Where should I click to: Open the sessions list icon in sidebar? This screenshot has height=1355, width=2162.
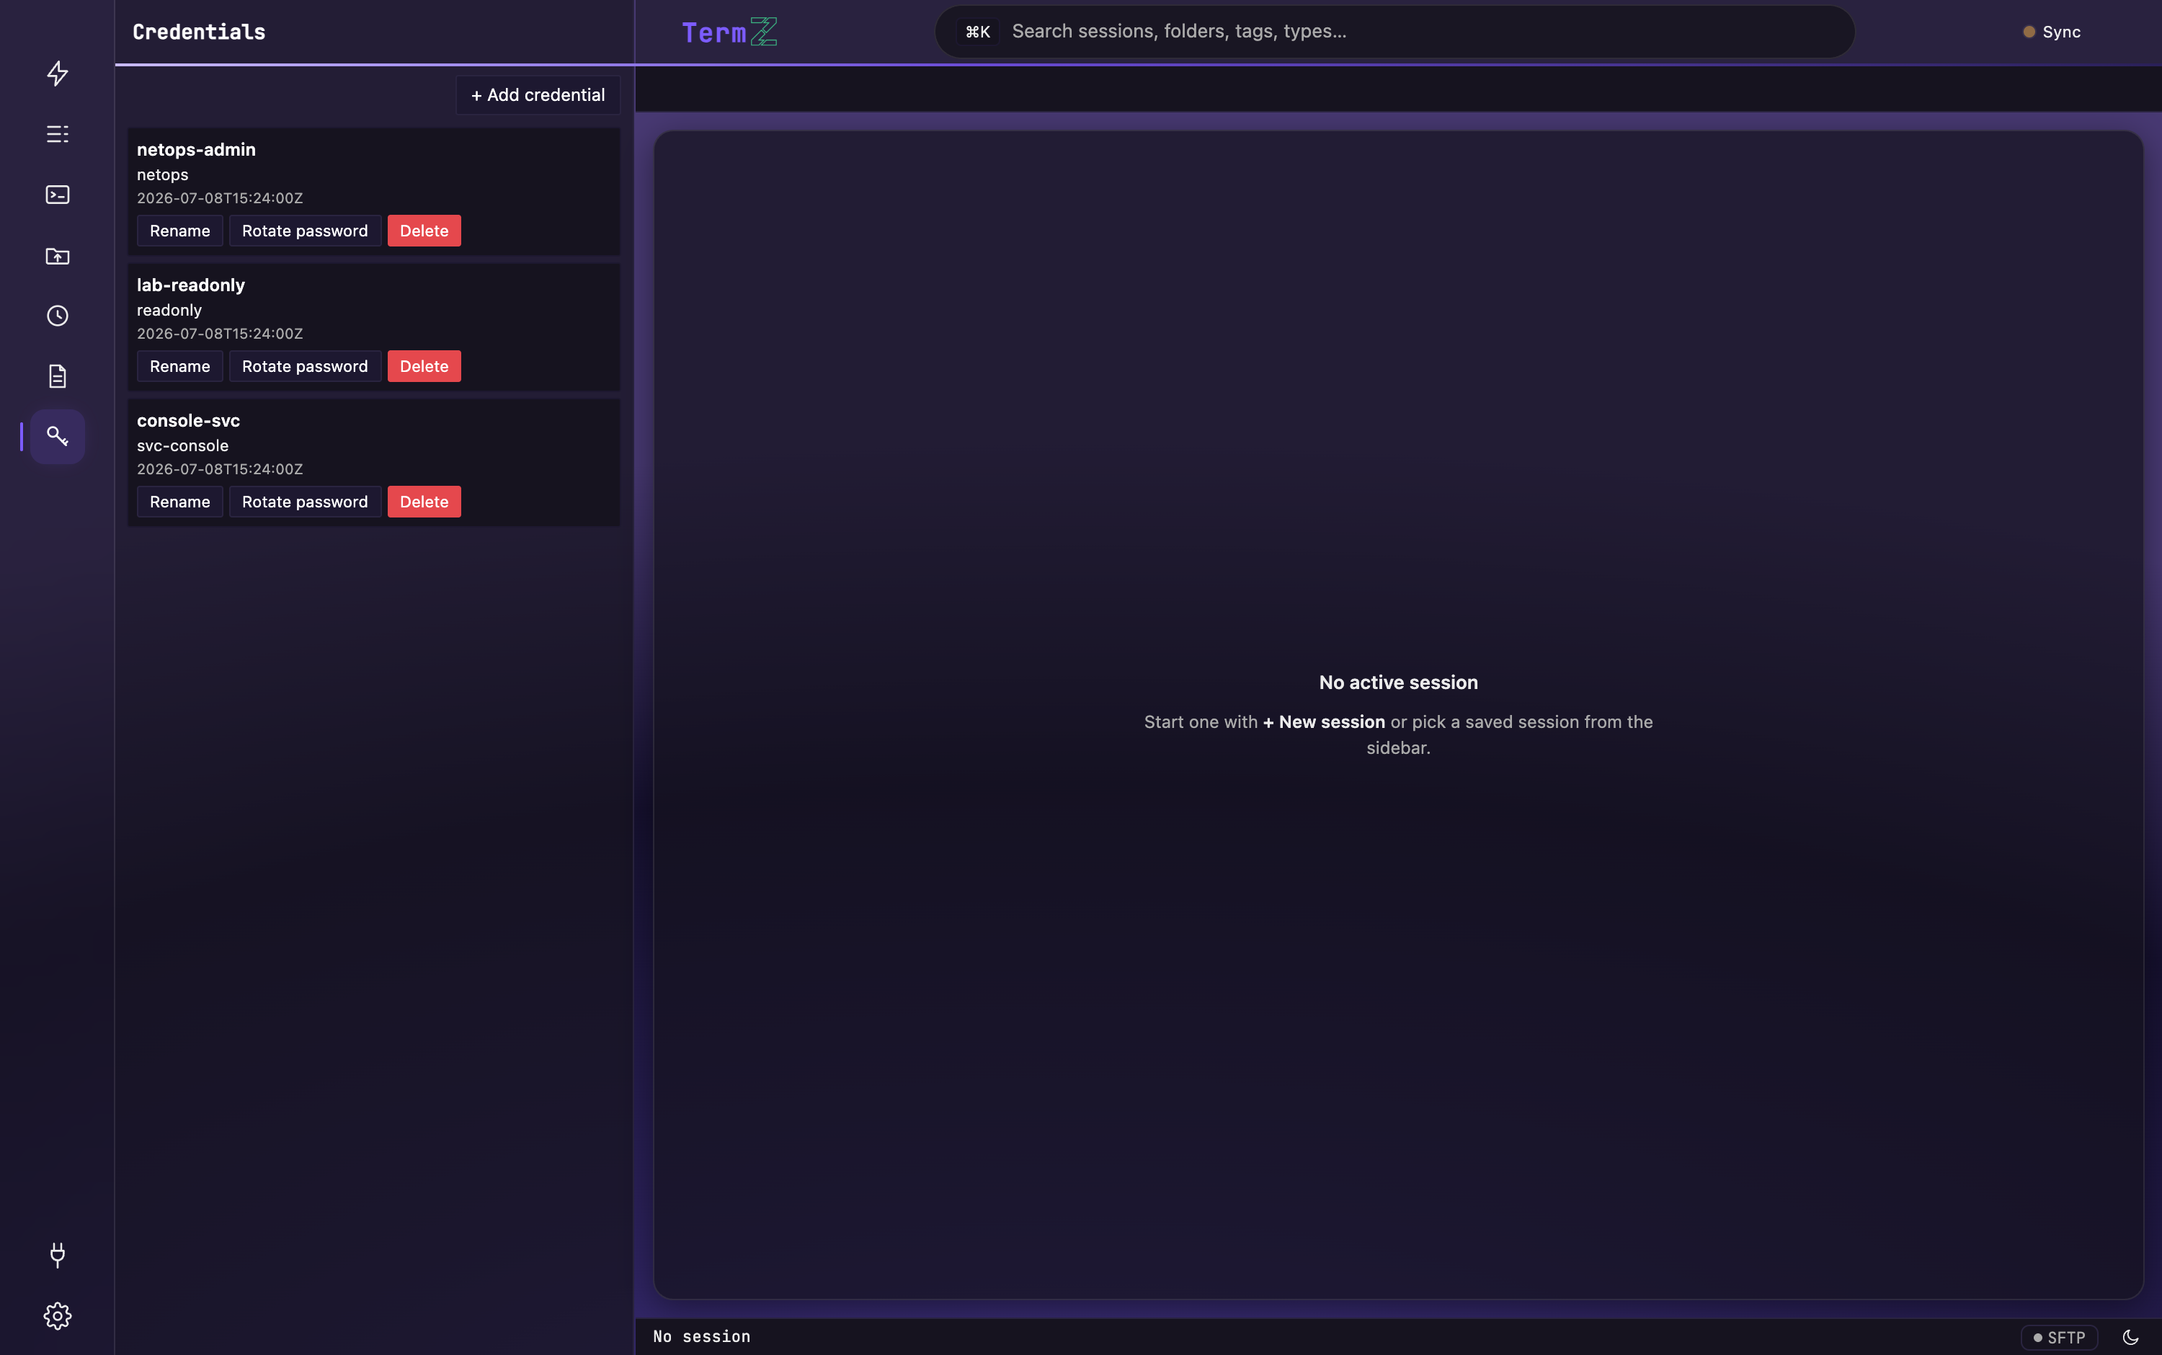pos(58,135)
